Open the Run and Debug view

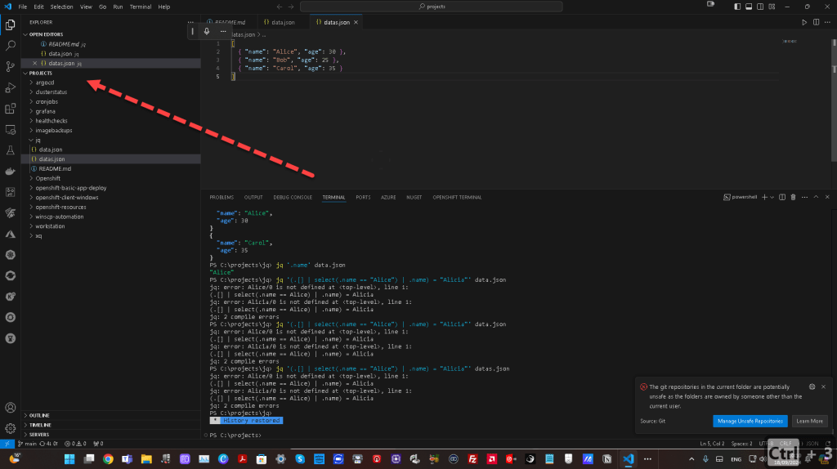tap(10, 87)
